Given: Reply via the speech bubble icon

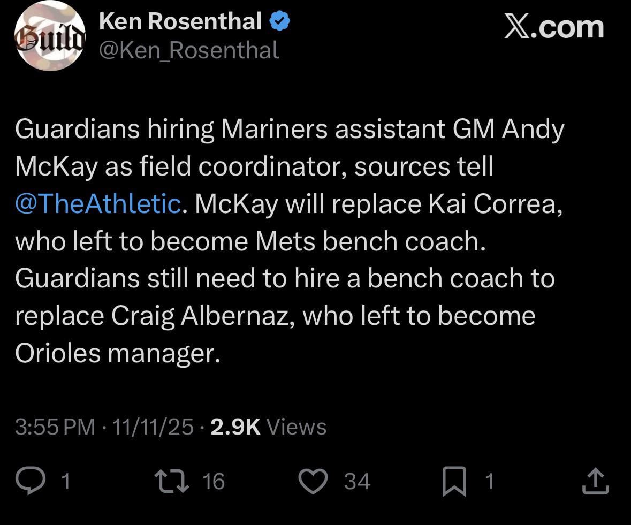Looking at the screenshot, I should [x=33, y=481].
